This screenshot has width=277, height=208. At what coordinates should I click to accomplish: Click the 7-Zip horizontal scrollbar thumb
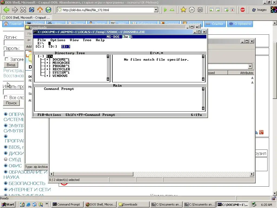(x=93, y=174)
